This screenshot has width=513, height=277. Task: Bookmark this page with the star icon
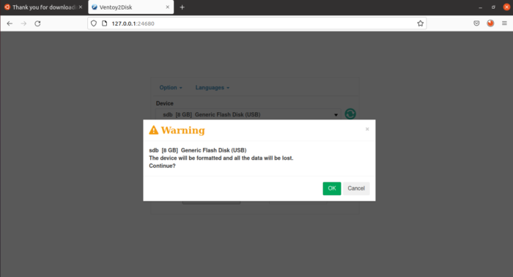421,23
